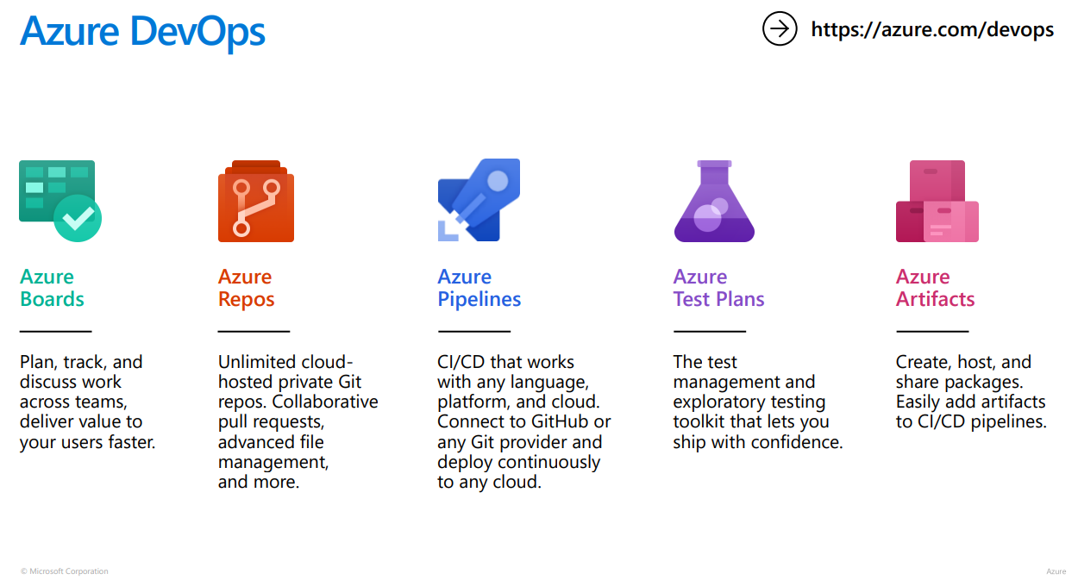
Task: Click the small Azure footer label
Action: click(x=1056, y=571)
